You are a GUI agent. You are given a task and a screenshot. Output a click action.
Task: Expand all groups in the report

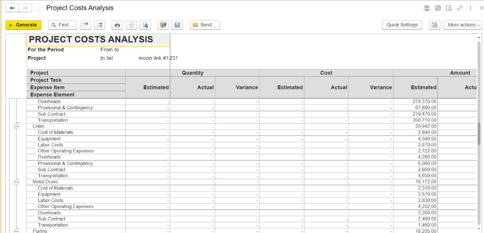tap(100, 25)
